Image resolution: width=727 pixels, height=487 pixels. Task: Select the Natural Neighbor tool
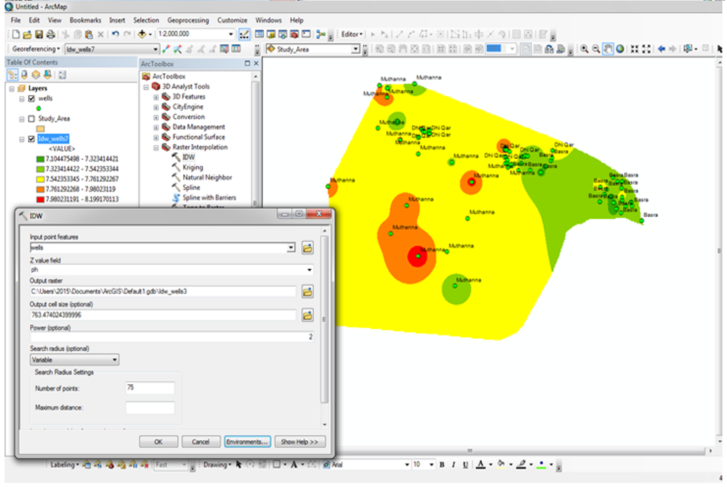point(207,178)
